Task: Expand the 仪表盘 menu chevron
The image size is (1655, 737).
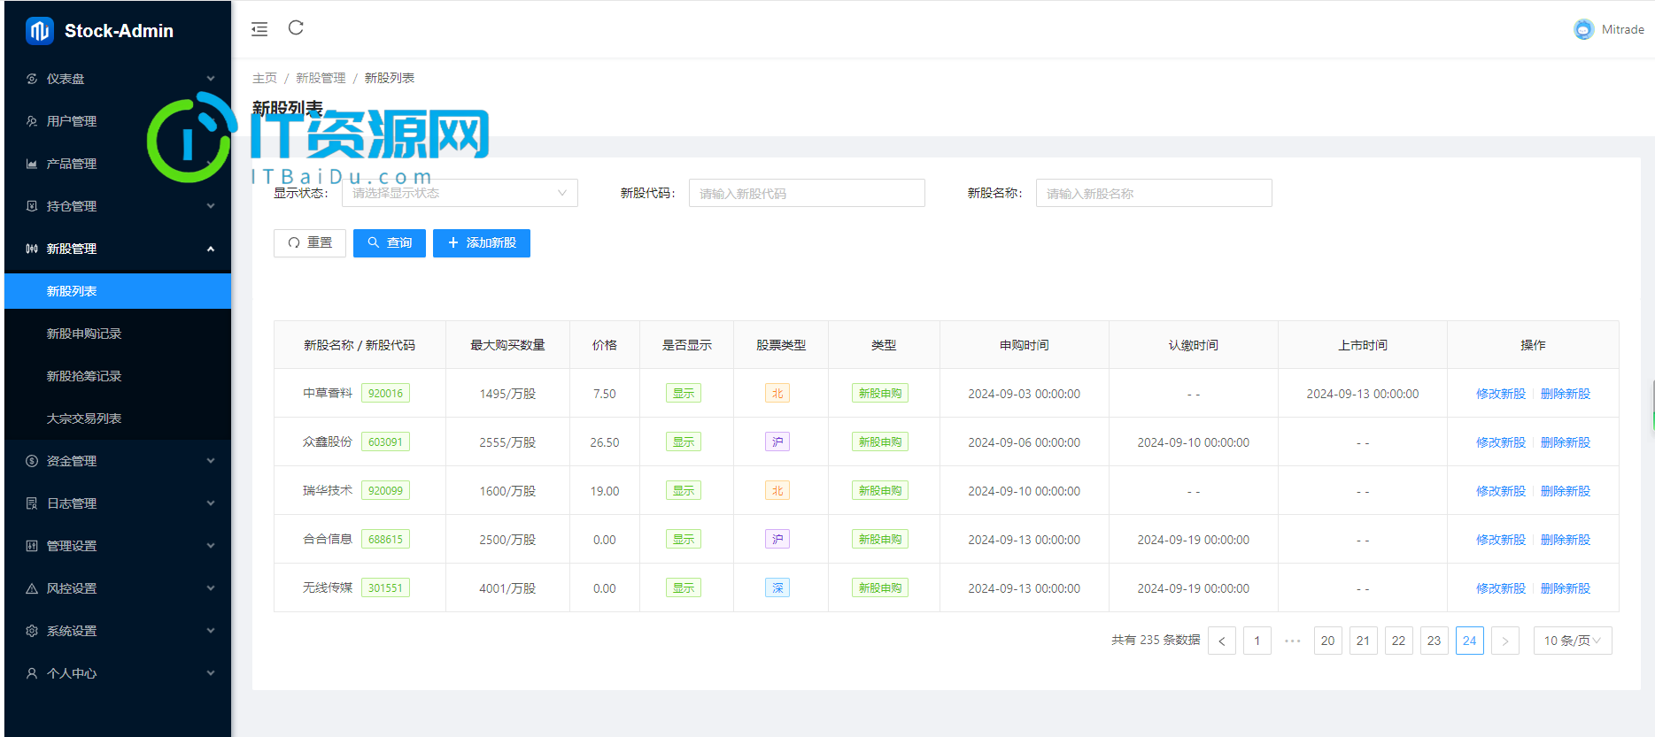Action: pyautogui.click(x=211, y=79)
